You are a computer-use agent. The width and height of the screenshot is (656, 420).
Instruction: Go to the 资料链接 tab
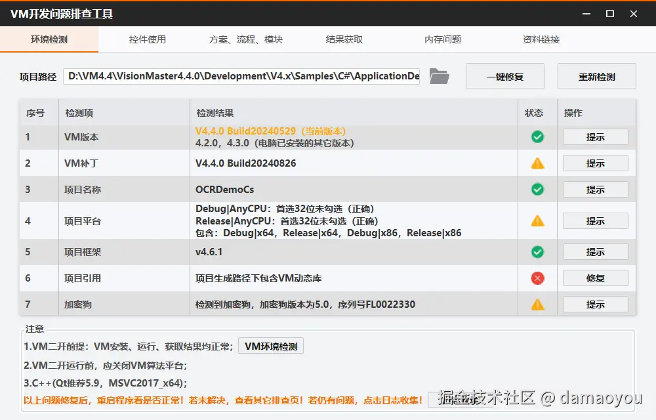coord(541,39)
